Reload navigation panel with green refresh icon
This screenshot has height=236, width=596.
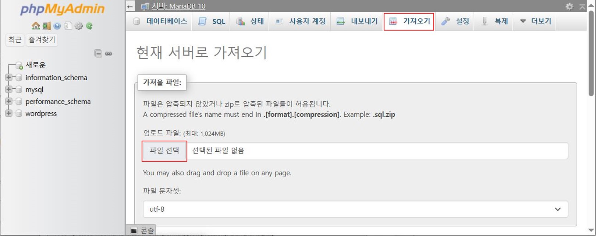point(89,26)
